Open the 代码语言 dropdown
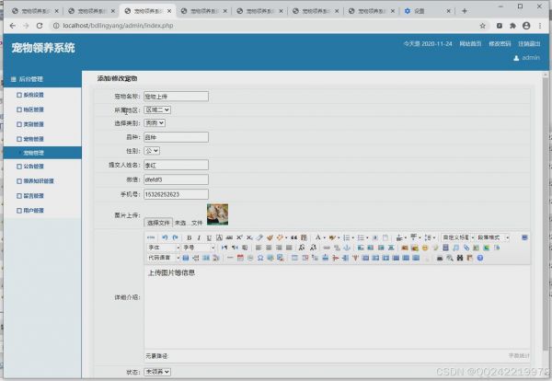The width and height of the screenshot is (552, 381). [x=164, y=258]
